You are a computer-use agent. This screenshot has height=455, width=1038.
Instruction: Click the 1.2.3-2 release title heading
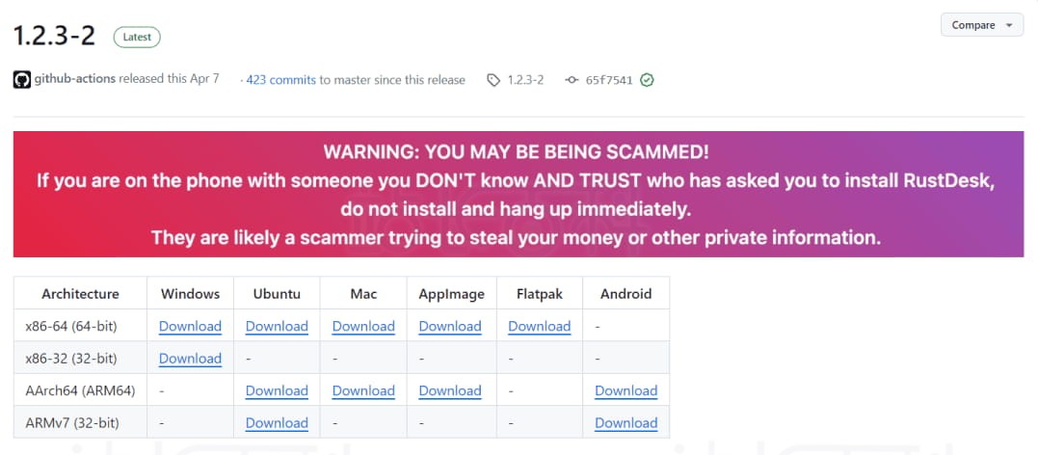(54, 36)
